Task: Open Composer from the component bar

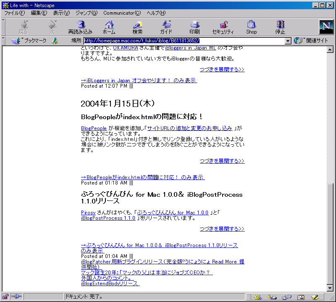Action: [x=315, y=297]
